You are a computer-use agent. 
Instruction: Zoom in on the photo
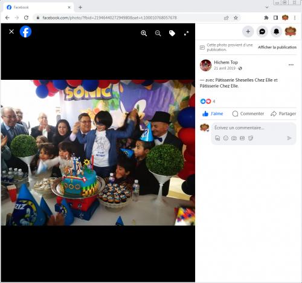pos(144,33)
